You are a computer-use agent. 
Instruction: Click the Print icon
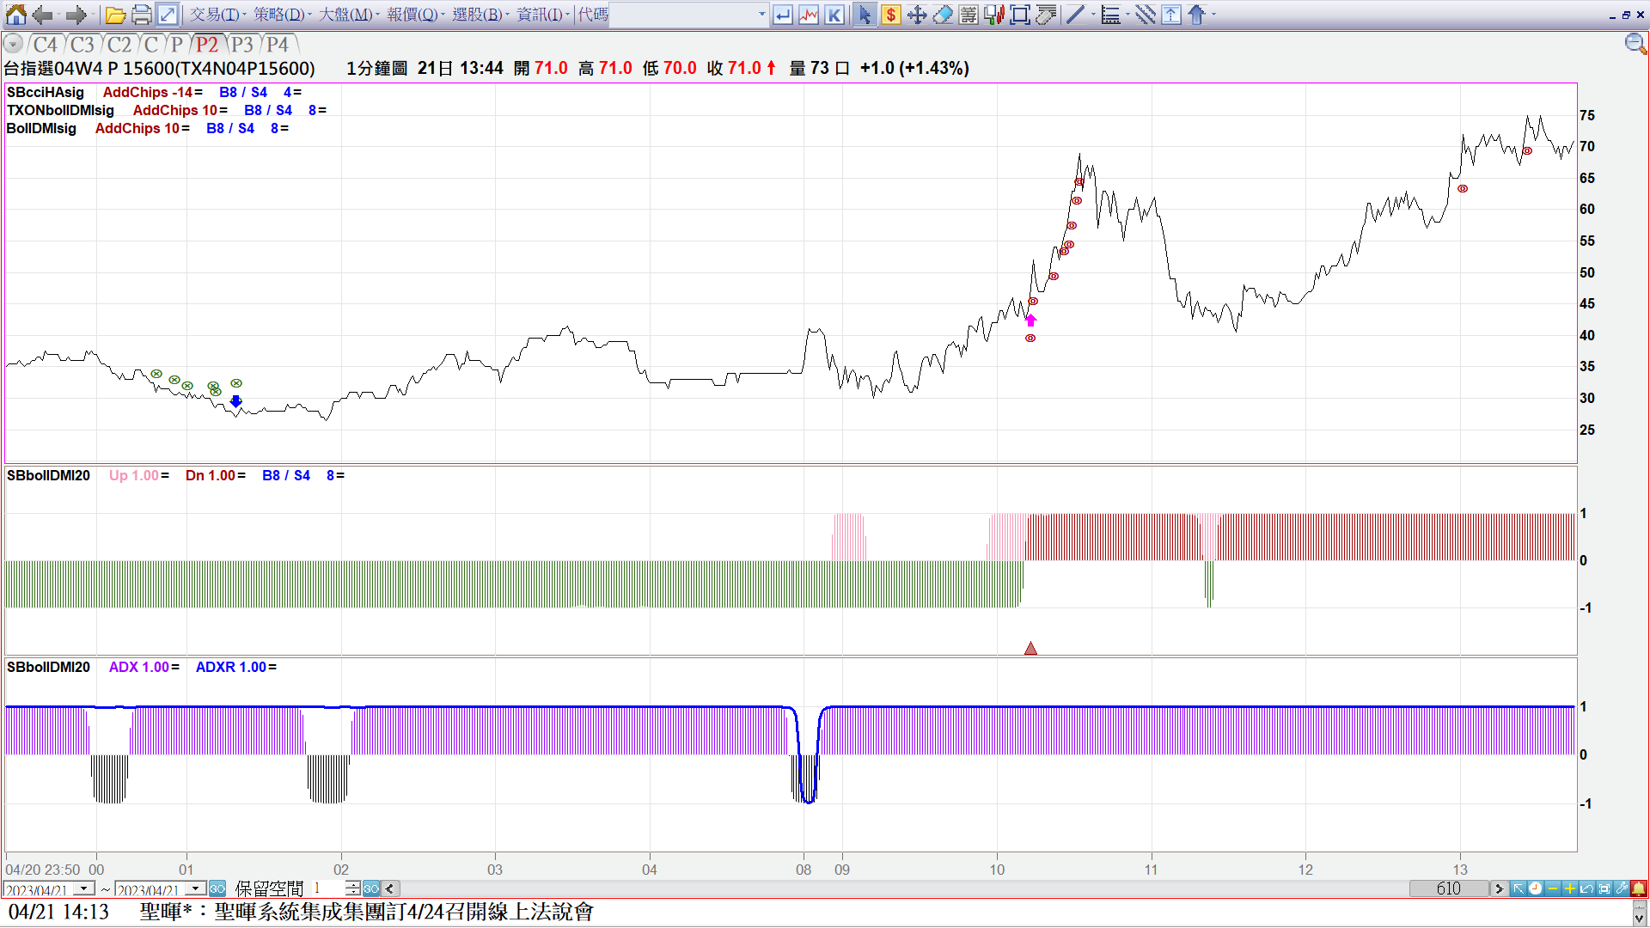(x=141, y=15)
